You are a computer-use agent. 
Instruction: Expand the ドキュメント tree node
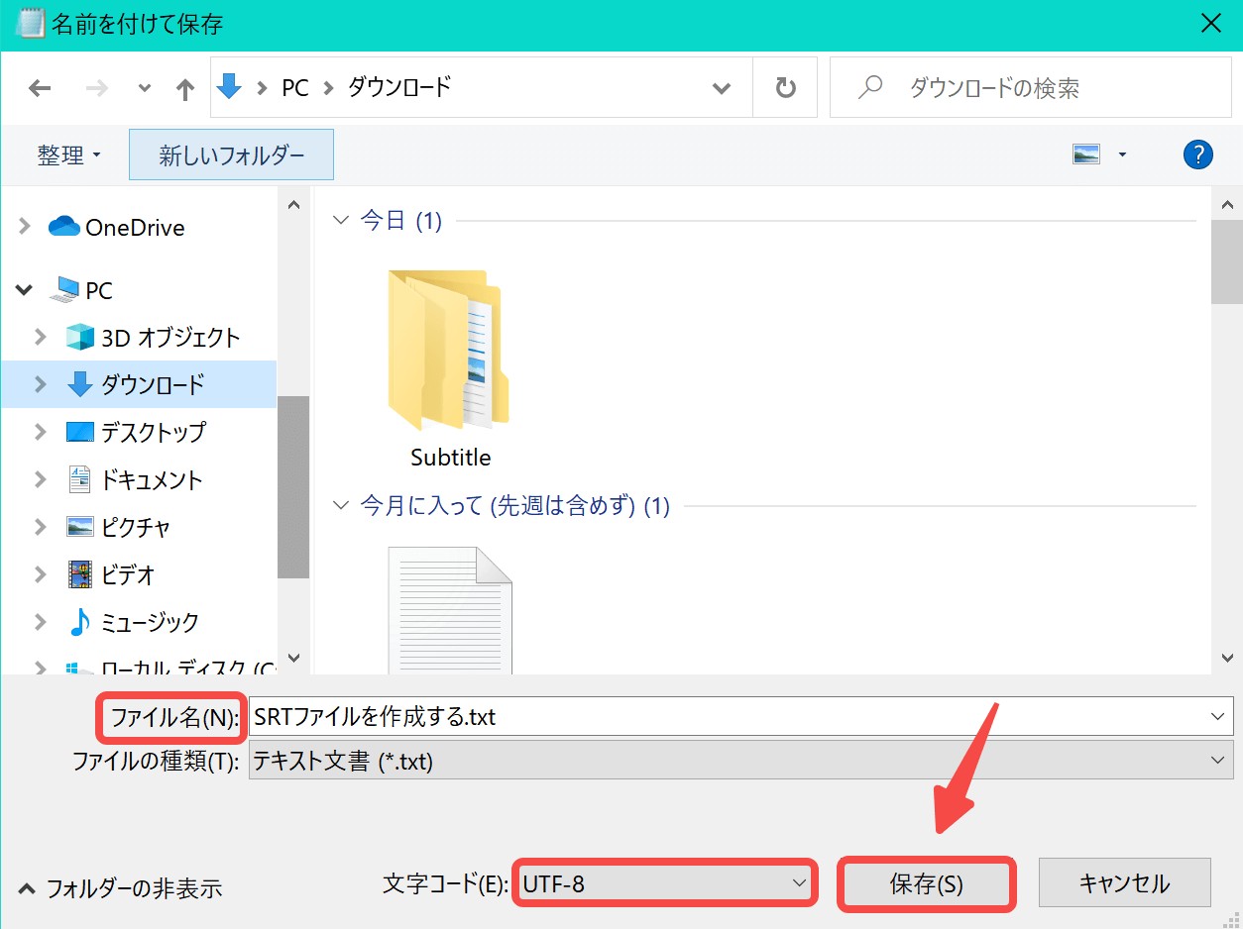point(41,479)
